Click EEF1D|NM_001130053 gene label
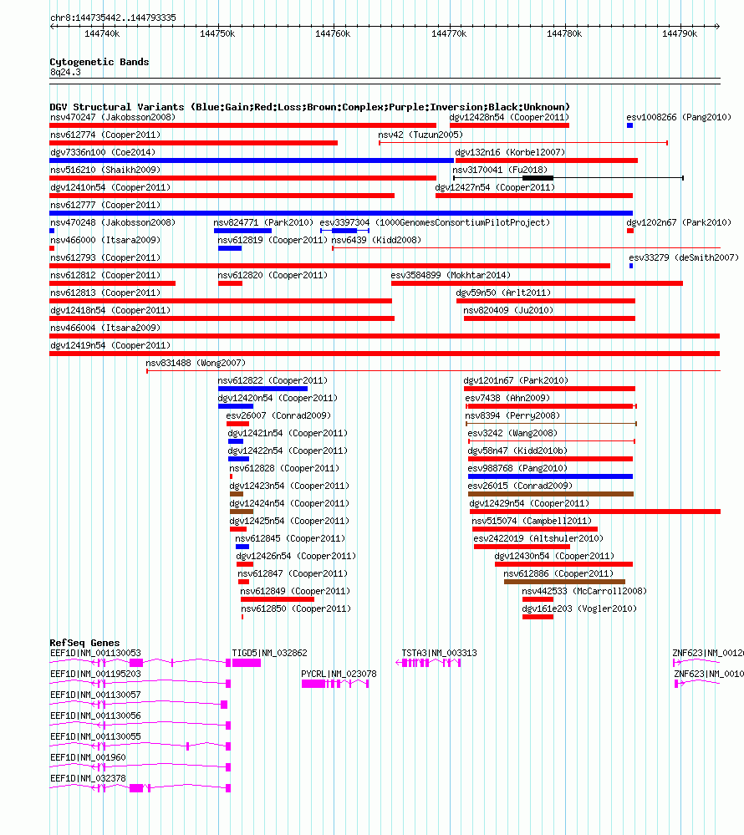 (x=95, y=654)
